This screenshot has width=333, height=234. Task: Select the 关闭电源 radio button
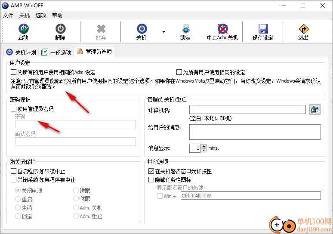18,190
